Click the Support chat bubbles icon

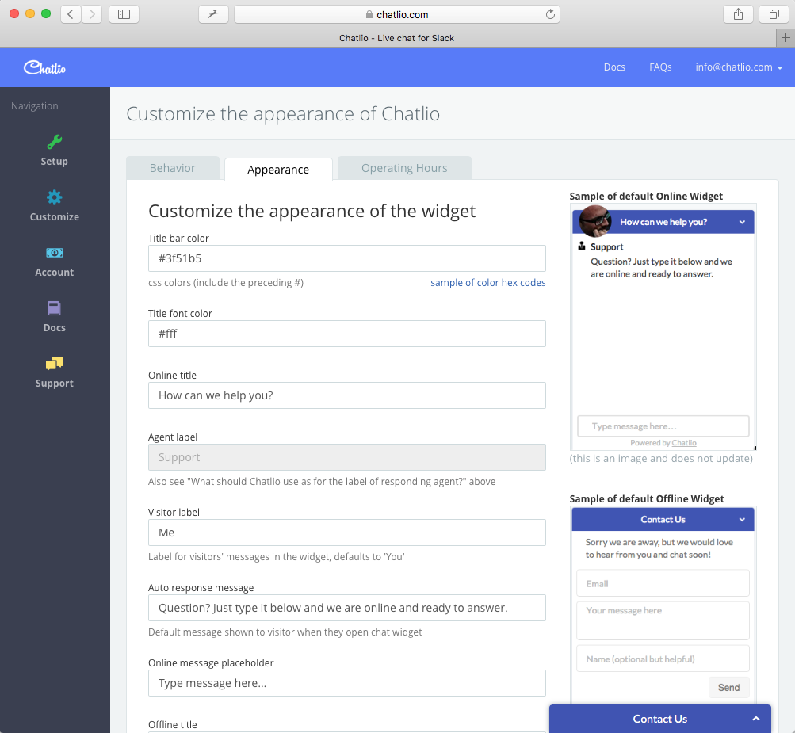tap(54, 363)
